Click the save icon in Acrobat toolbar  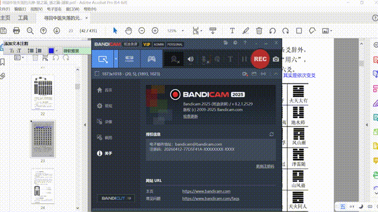click(3, 31)
